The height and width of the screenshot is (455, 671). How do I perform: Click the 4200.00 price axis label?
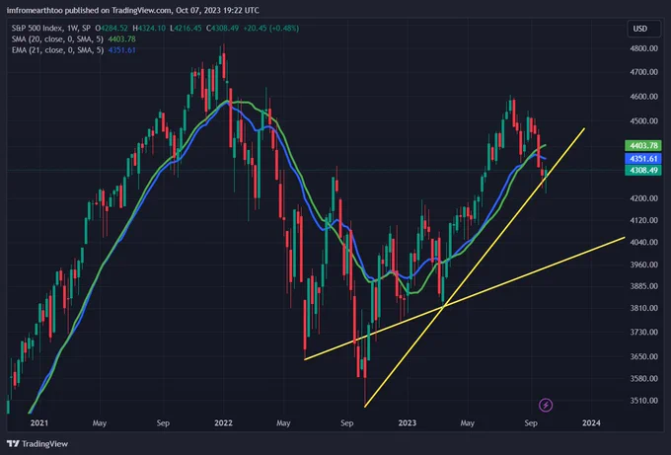[x=643, y=198]
